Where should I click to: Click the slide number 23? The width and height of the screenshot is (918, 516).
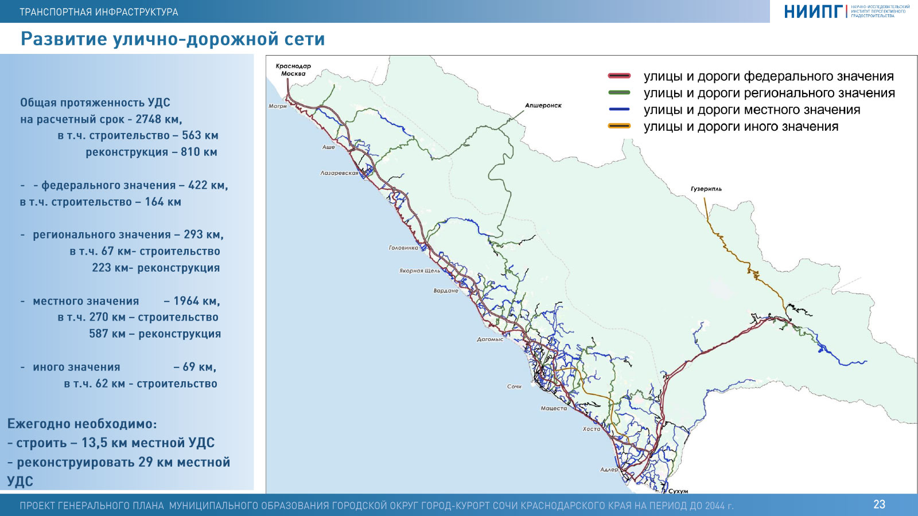[879, 505]
